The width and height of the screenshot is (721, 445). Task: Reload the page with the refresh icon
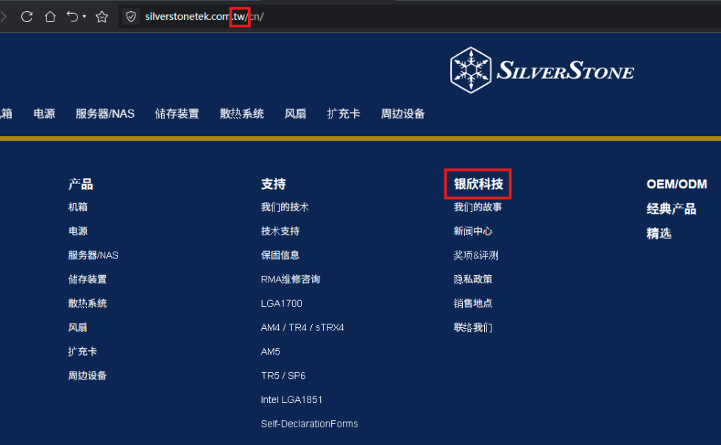click(x=26, y=16)
